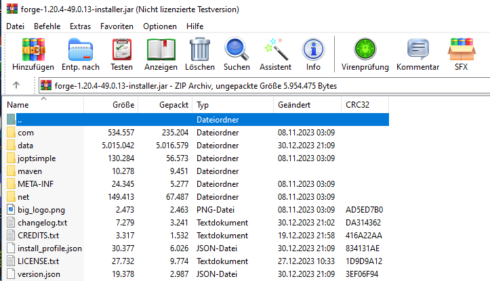Click packed value 235.204 of com

click(x=175, y=133)
